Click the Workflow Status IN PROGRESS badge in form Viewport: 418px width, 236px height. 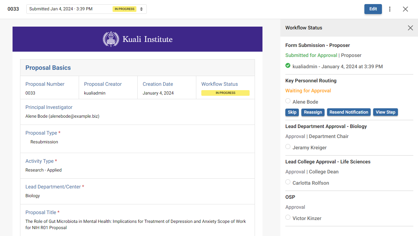point(225,93)
